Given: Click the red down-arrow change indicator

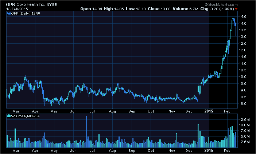Looking at the screenshot, I should click(236, 9).
